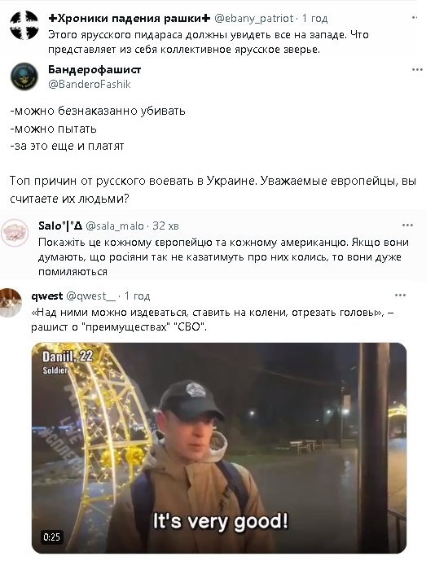Open the qwest user avatar
Viewport: 435px width, 574px height.
[11, 302]
